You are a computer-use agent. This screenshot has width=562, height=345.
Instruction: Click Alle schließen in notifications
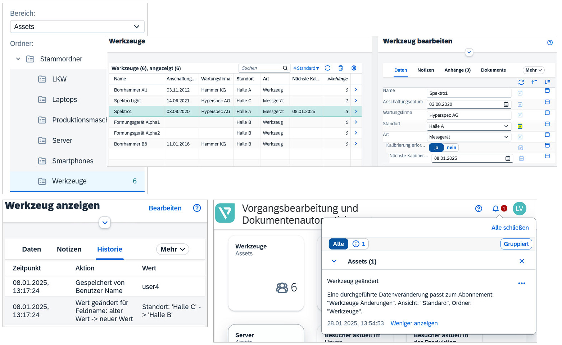510,228
